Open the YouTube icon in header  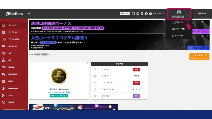pyautogui.click(x=138, y=13)
